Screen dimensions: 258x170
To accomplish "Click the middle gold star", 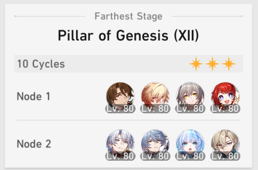I will [x=212, y=64].
